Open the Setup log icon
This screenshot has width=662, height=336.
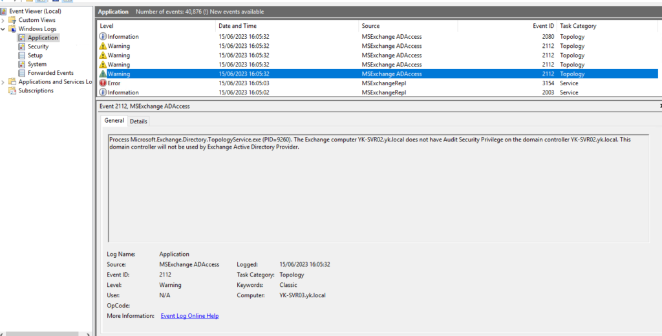point(22,56)
